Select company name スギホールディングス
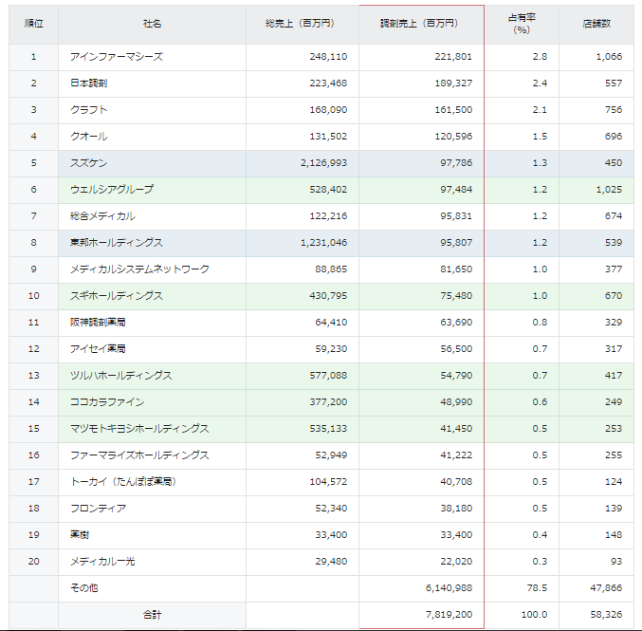The image size is (642, 631). [117, 296]
